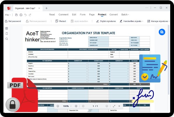
Task: Expand the Handwritten signature dropdown arrow
Action: [143, 21]
